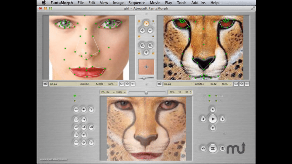
Task: Click the T button in bottom tool row
Action: coord(91,143)
